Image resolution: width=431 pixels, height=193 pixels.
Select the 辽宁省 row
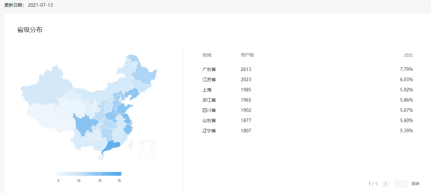click(209, 131)
